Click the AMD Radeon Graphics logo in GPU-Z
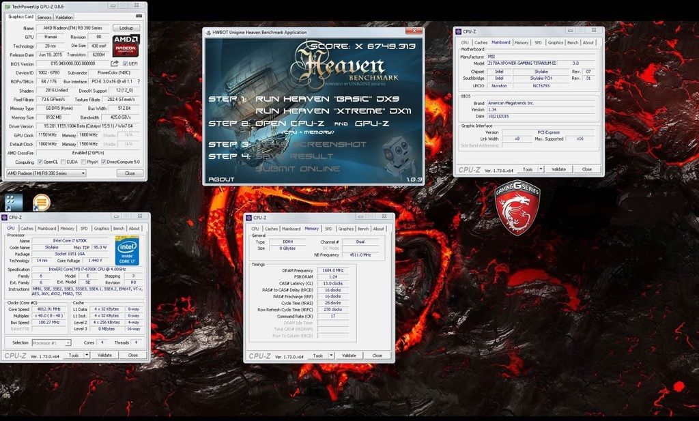699x421 pixels. (126, 46)
